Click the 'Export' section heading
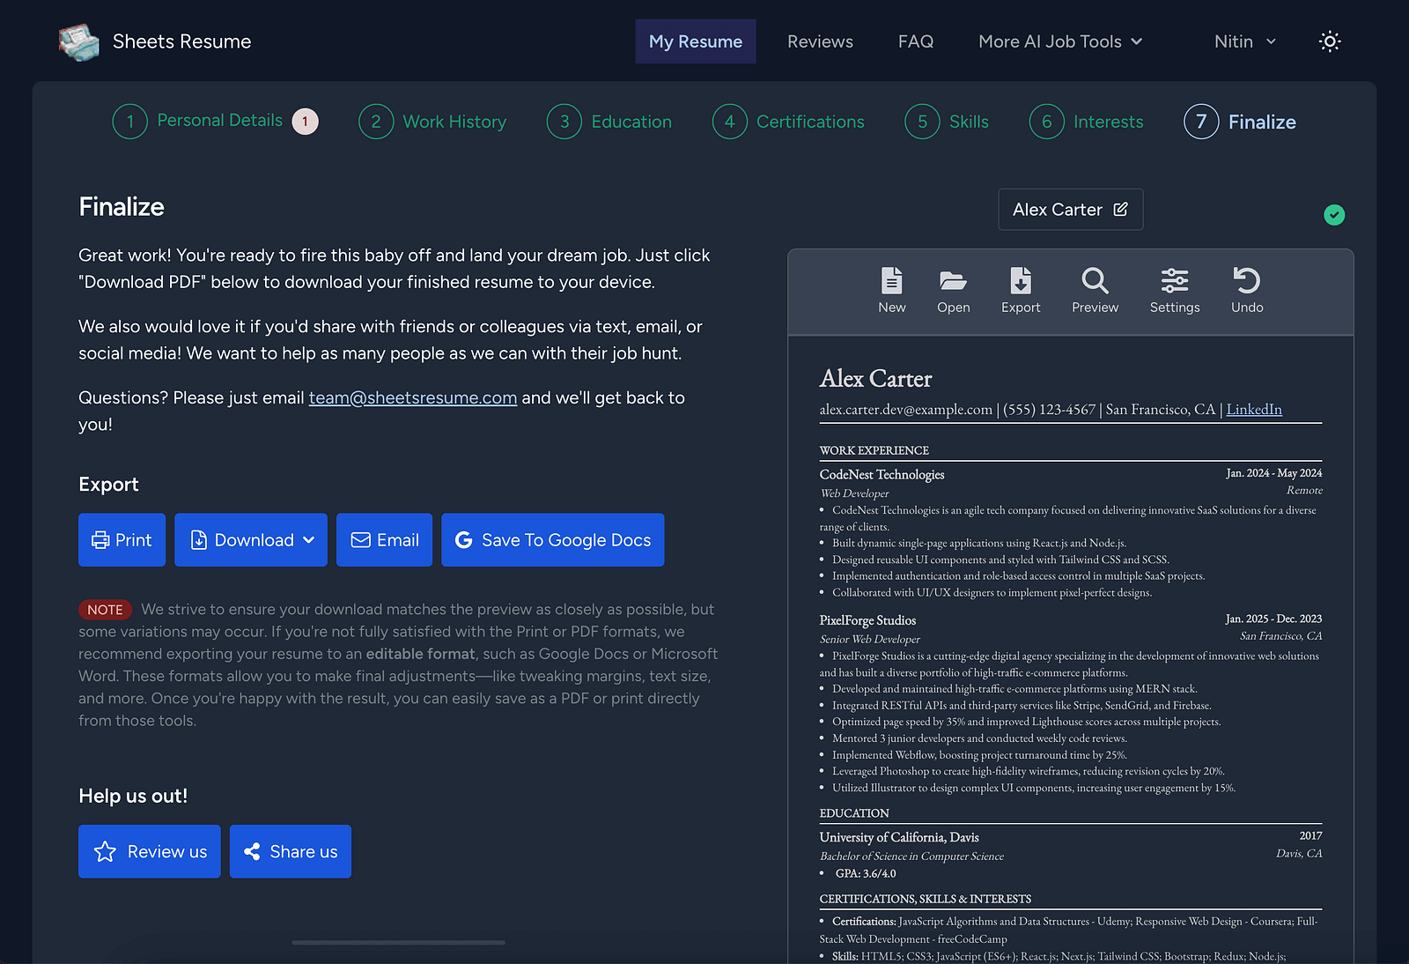The width and height of the screenshot is (1409, 964). [x=108, y=485]
